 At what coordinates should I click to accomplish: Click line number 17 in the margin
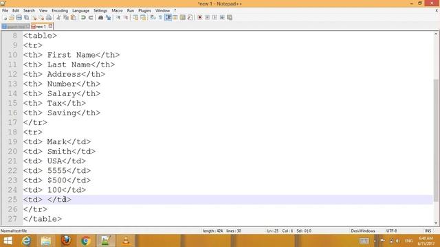[x=12, y=122]
